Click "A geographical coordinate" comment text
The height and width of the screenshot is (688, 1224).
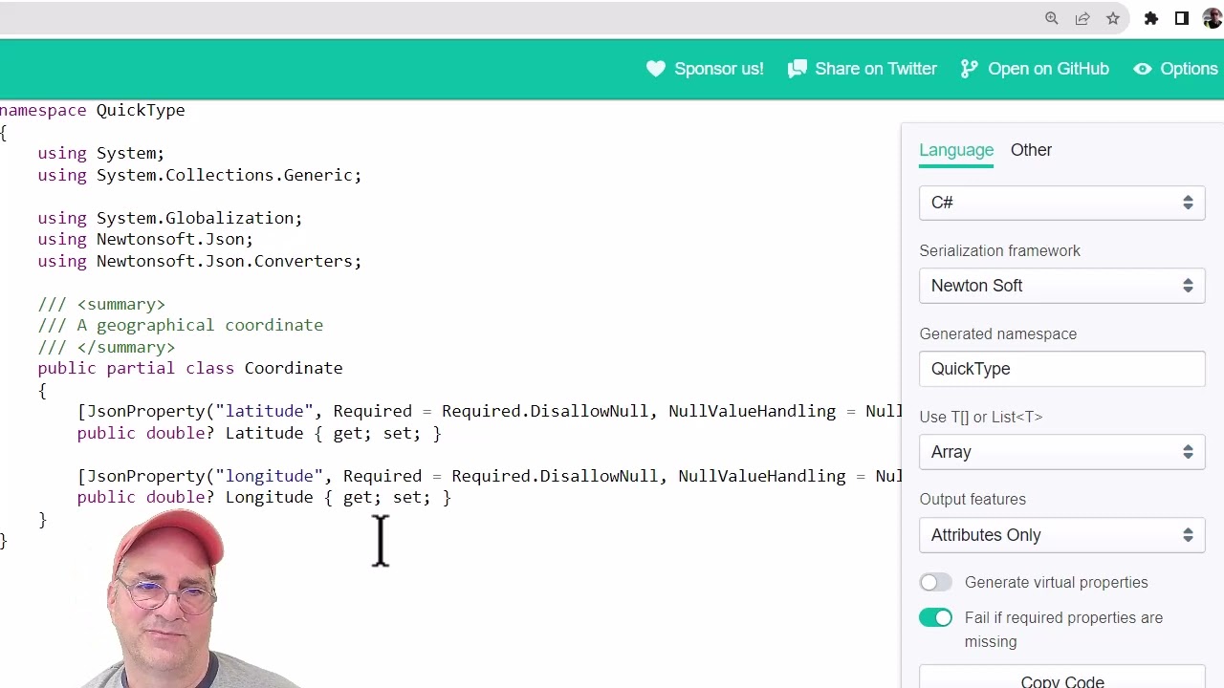pyautogui.click(x=200, y=325)
